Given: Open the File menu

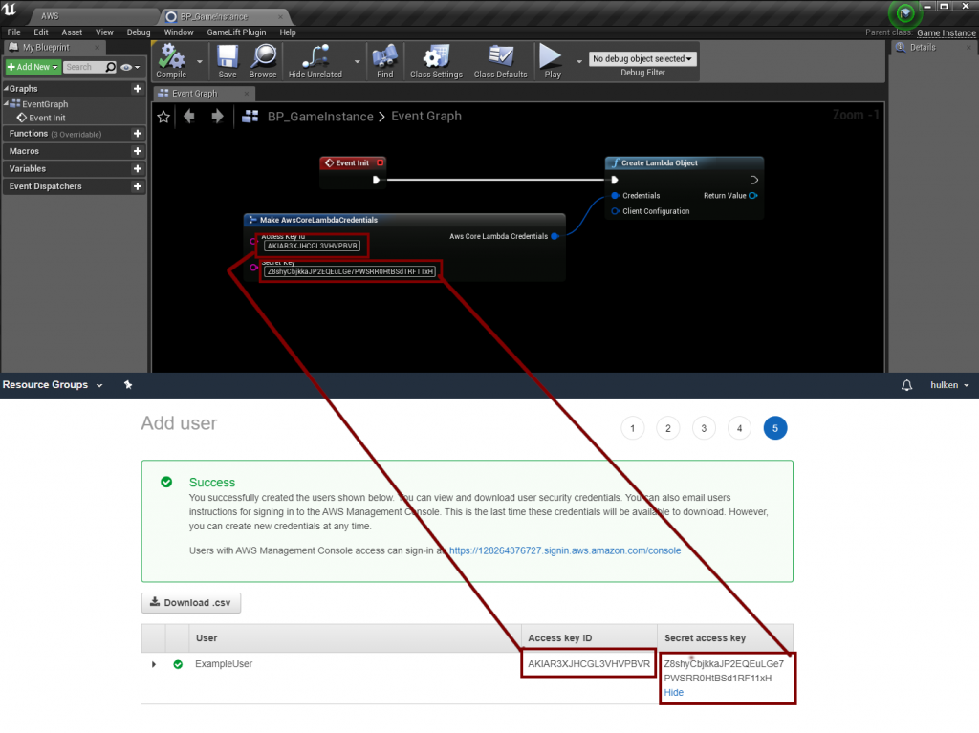Looking at the screenshot, I should (13, 32).
